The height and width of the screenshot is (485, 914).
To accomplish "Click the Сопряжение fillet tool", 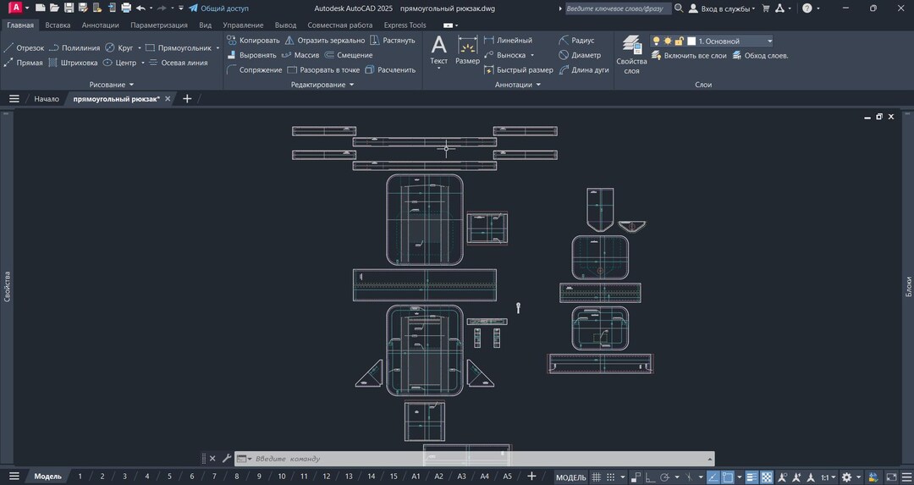I will coord(255,70).
